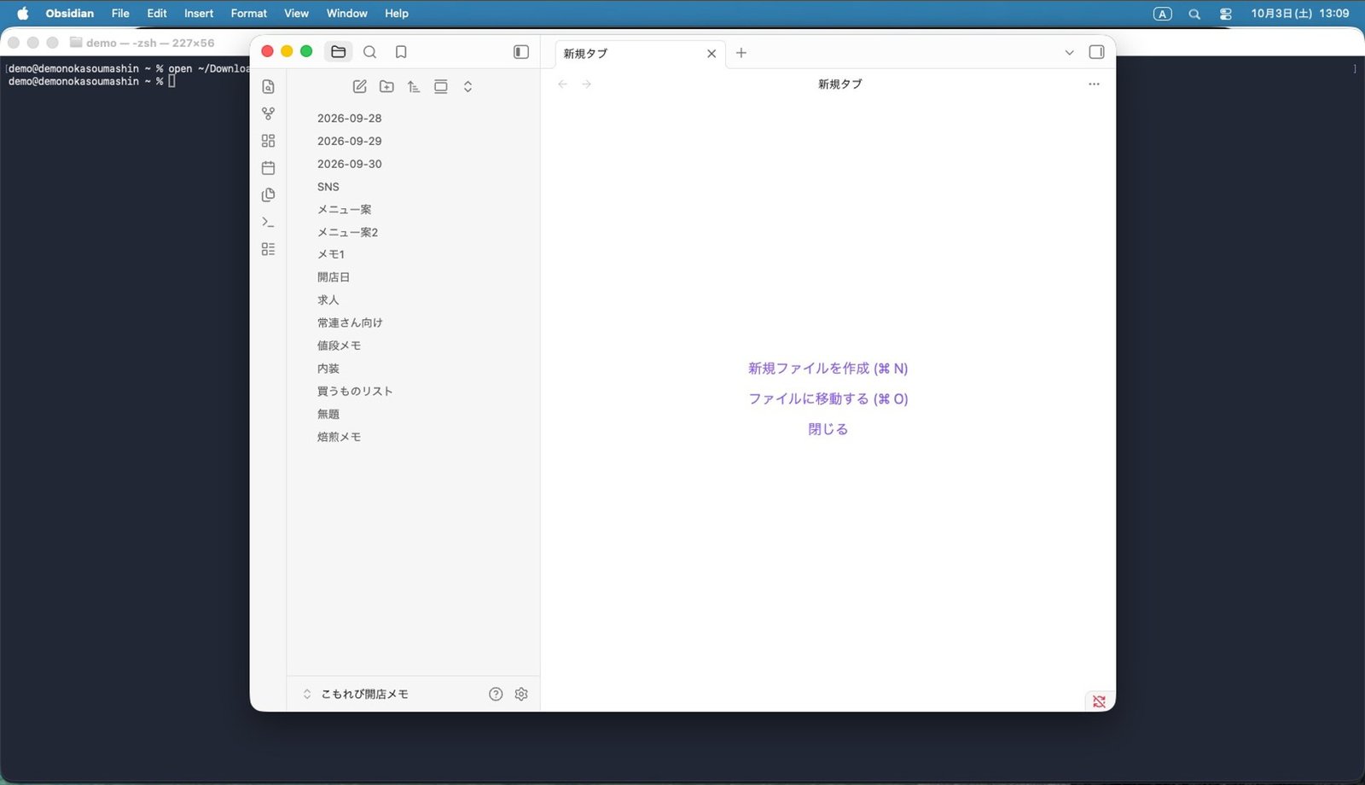Screen dimensions: 1365x785
Task: Click the menu bar date and time
Action: pos(1300,13)
